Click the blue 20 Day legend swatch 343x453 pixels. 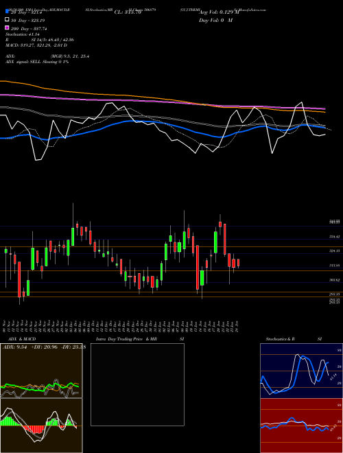coord(7,11)
